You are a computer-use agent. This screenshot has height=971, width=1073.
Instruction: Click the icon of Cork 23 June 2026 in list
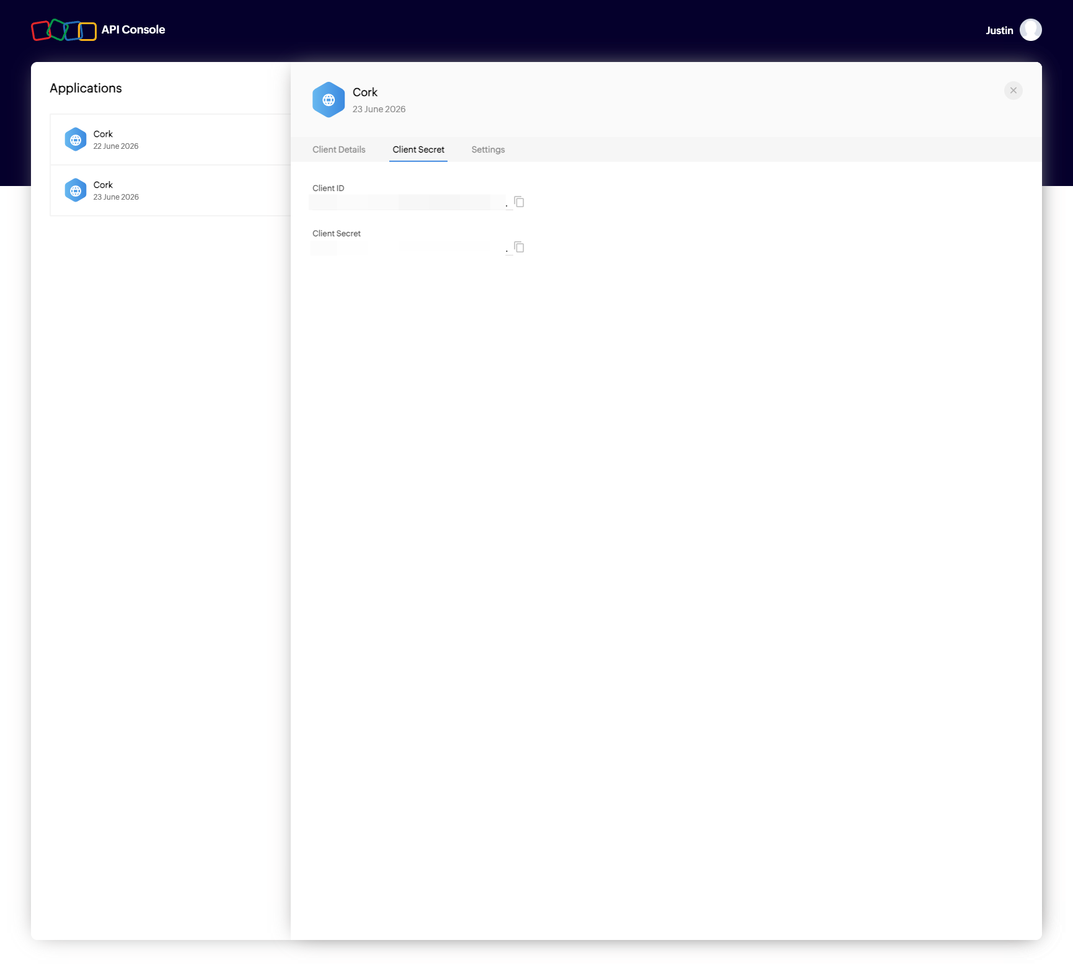[x=76, y=190]
